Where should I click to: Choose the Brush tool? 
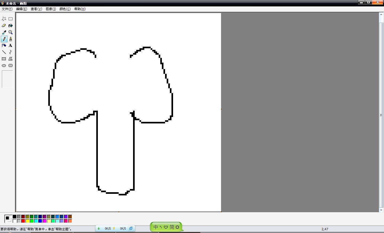(x=11, y=39)
